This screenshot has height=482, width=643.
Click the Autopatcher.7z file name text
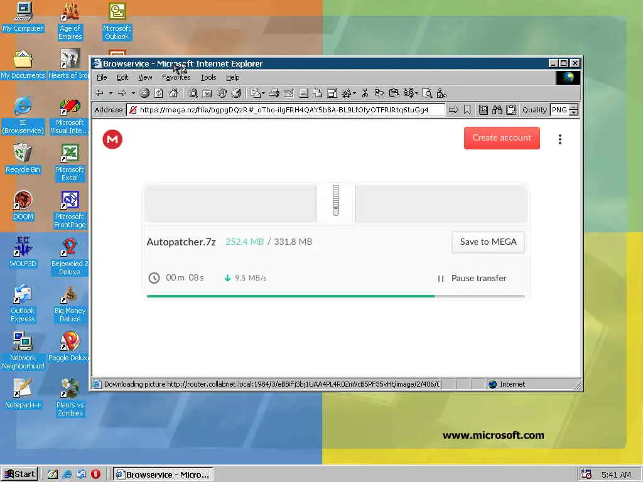pos(181,242)
